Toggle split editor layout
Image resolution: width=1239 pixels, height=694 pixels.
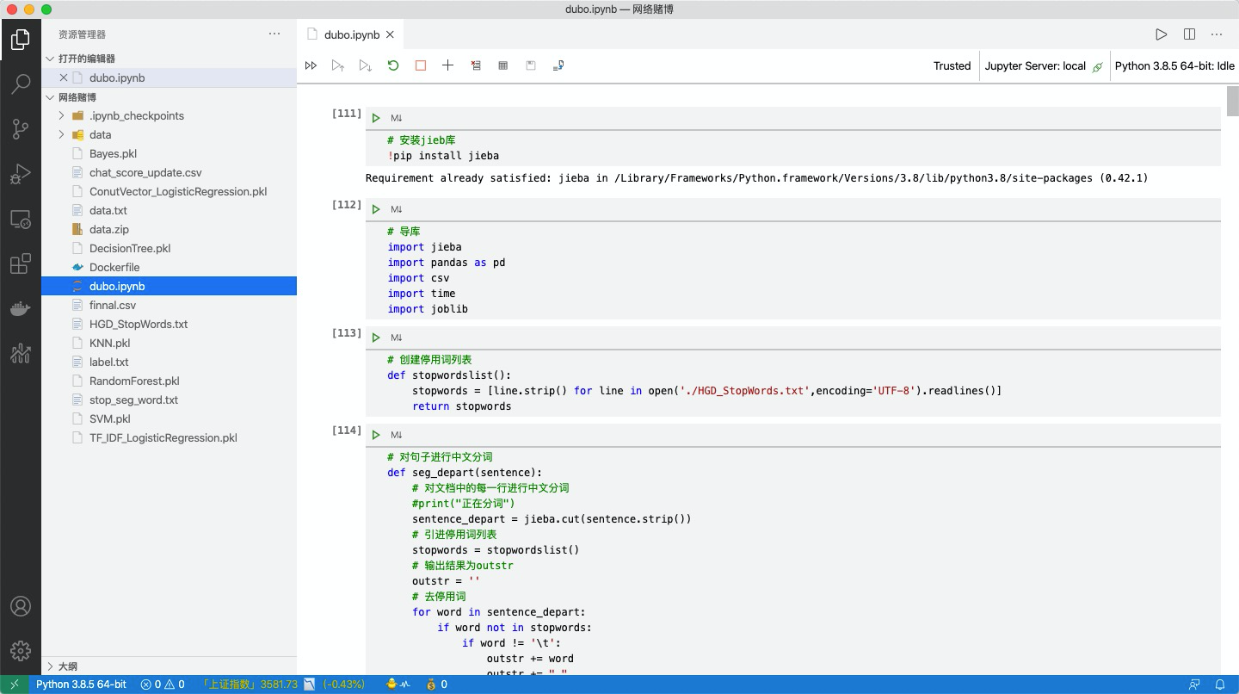pos(1189,34)
